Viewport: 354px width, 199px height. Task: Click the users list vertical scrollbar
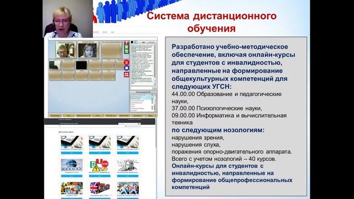(x=155, y=103)
